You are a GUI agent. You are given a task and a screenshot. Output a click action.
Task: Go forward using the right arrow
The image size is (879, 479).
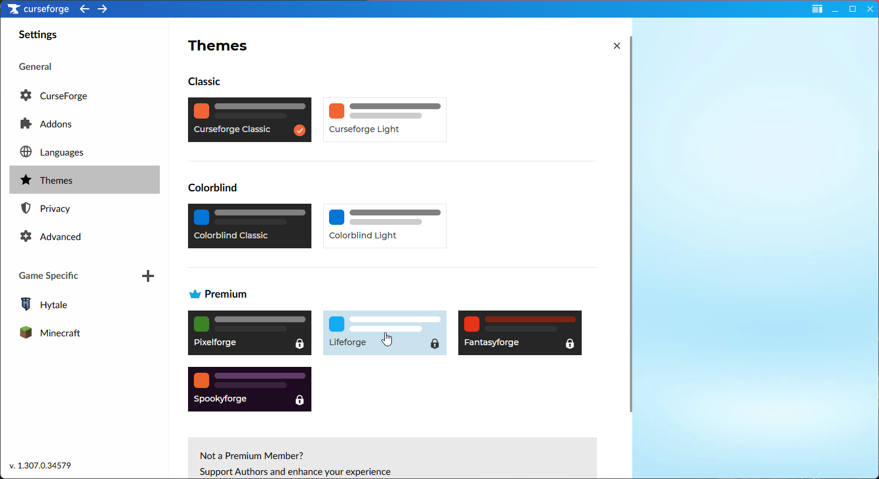tap(102, 9)
